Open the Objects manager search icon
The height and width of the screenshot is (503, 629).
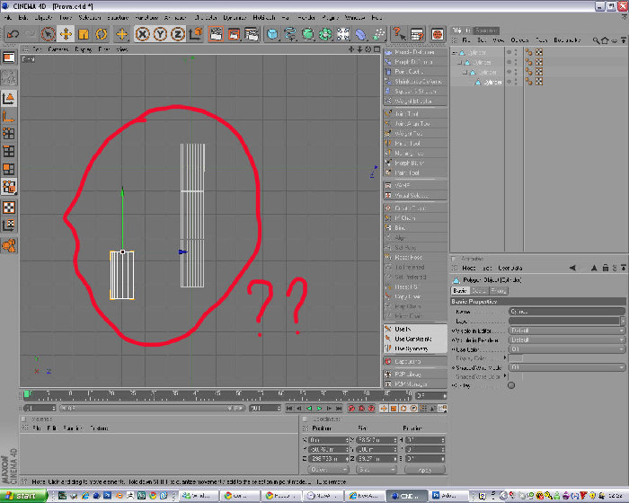596,40
